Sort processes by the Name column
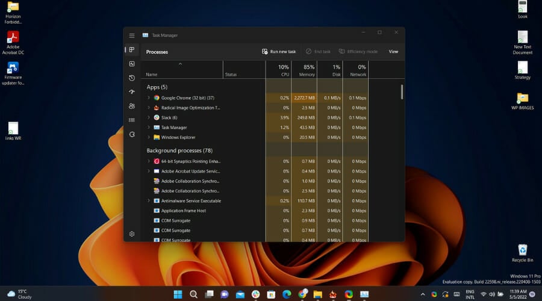The image size is (542, 301). pyautogui.click(x=182, y=70)
